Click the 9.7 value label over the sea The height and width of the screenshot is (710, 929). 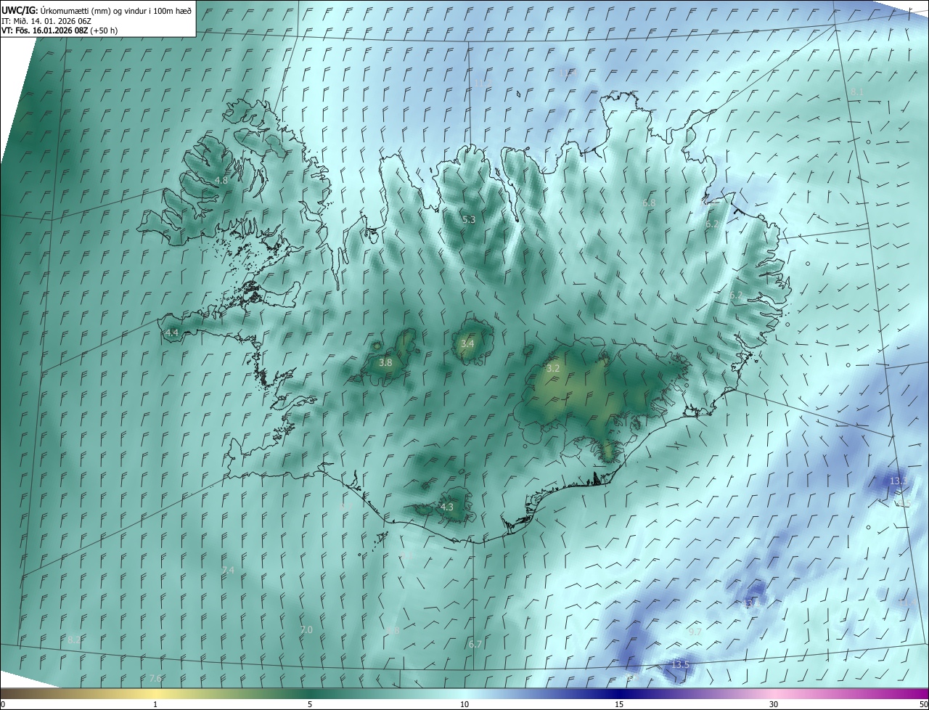[695, 632]
